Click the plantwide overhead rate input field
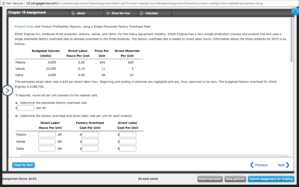The height and width of the screenshot is (187, 299). pos(26,108)
